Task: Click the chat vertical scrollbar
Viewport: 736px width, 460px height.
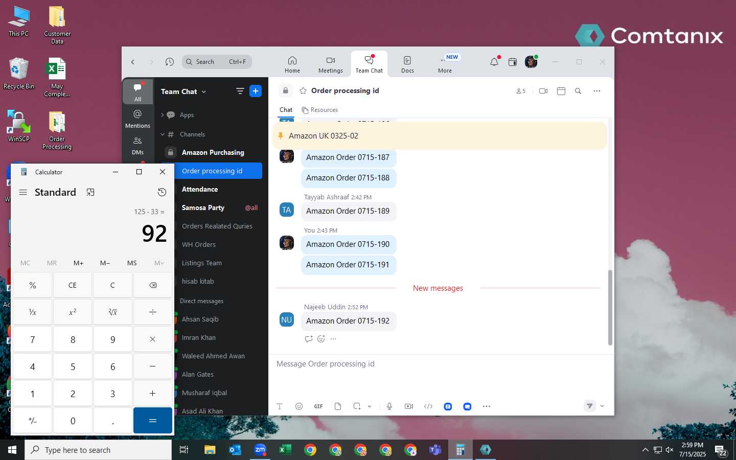Action: tap(610, 308)
